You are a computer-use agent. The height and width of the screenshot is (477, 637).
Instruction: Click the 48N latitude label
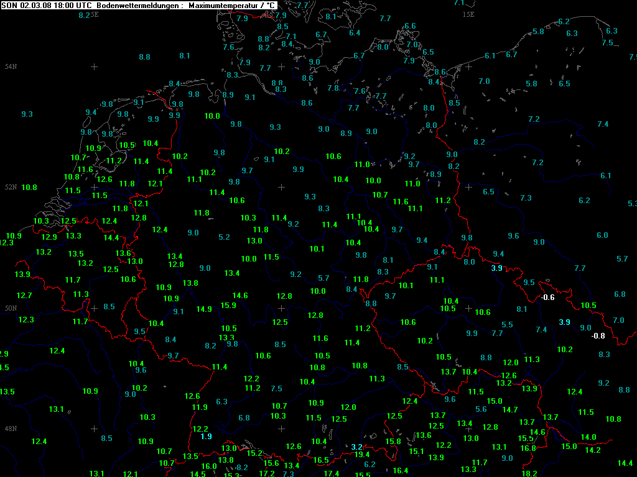click(x=11, y=429)
